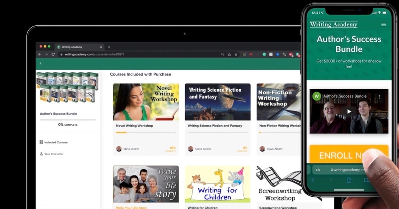Click the green W channel avatar

317,96
